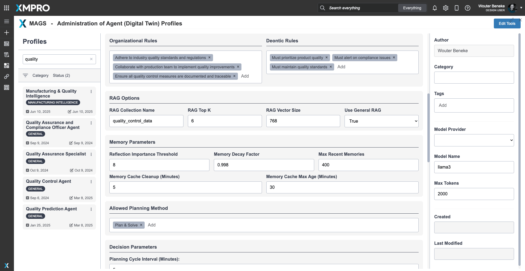The width and height of the screenshot is (525, 271).
Task: Open the link icon in left sidebar
Action: coord(7,76)
